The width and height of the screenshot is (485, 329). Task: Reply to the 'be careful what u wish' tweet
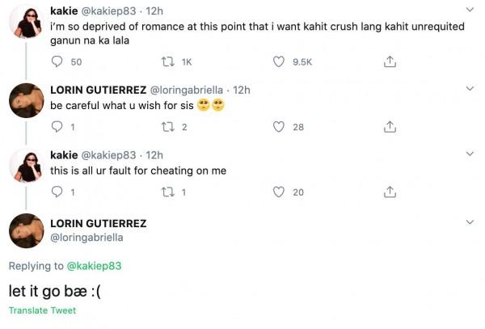click(x=57, y=126)
